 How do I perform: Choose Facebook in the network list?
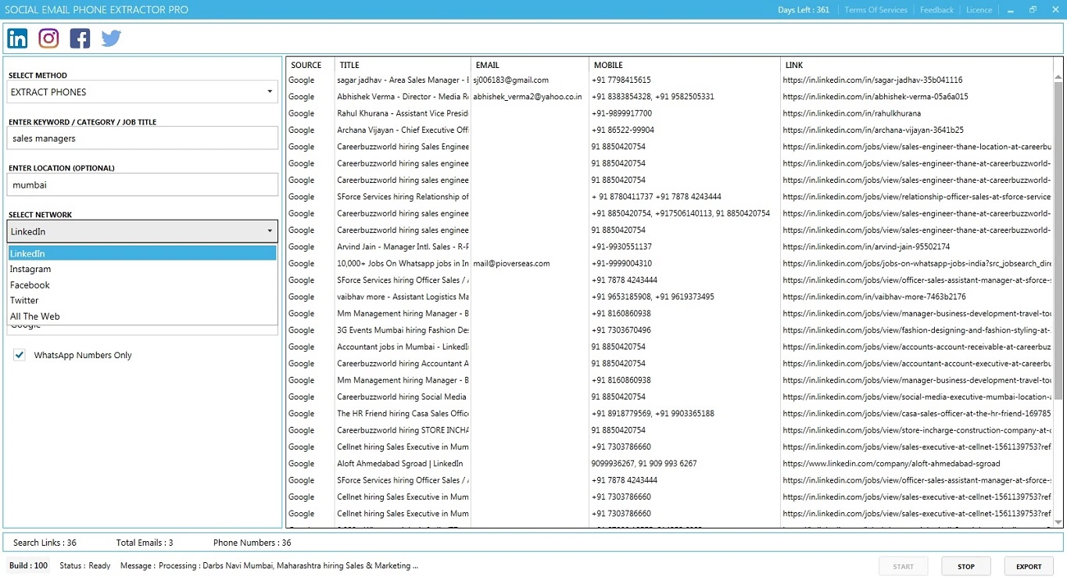point(30,285)
